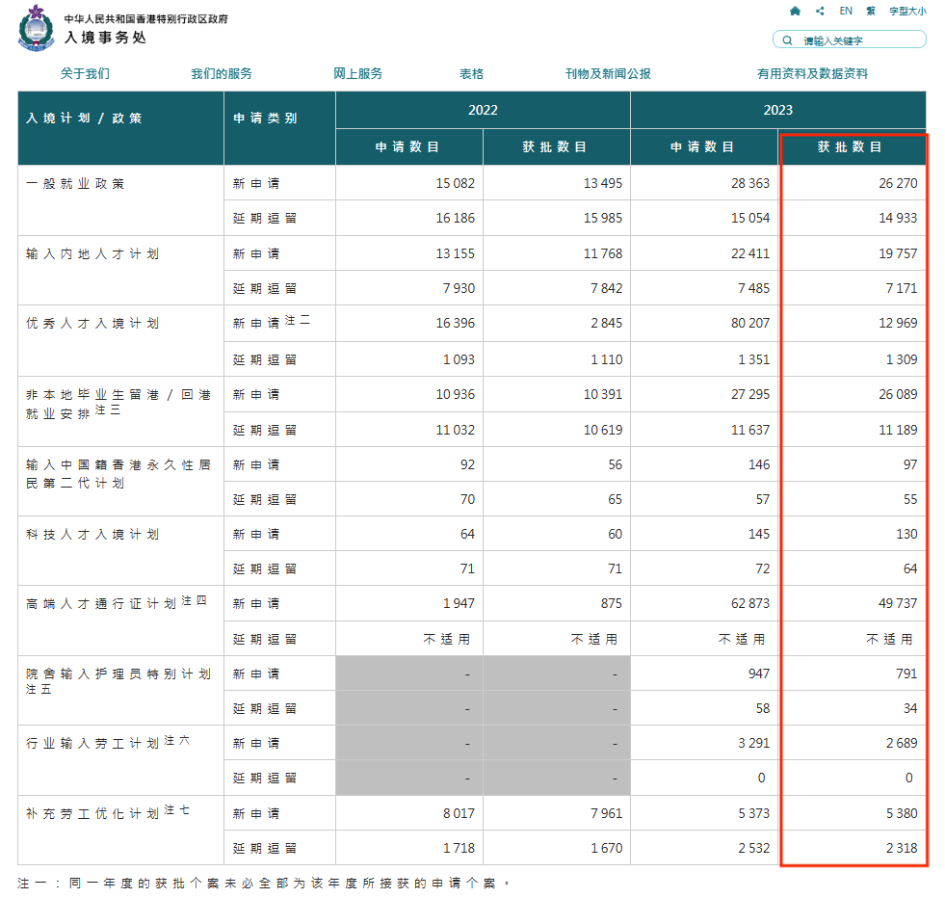Click the 输入内地人才计划 row label
The height and width of the screenshot is (898, 945).
[92, 253]
